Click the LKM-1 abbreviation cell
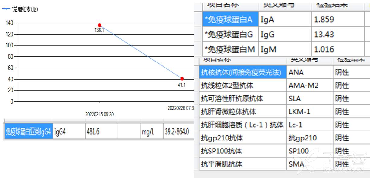This screenshot has height=178, width=370. (x=299, y=112)
